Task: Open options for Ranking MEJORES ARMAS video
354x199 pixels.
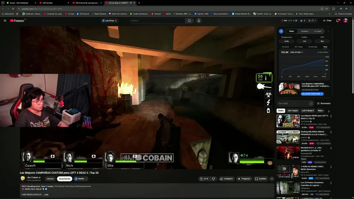Action: tap(331, 132)
